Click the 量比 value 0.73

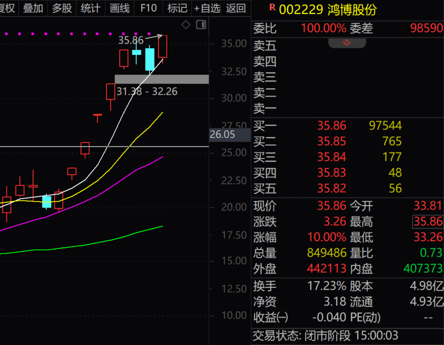(431, 252)
